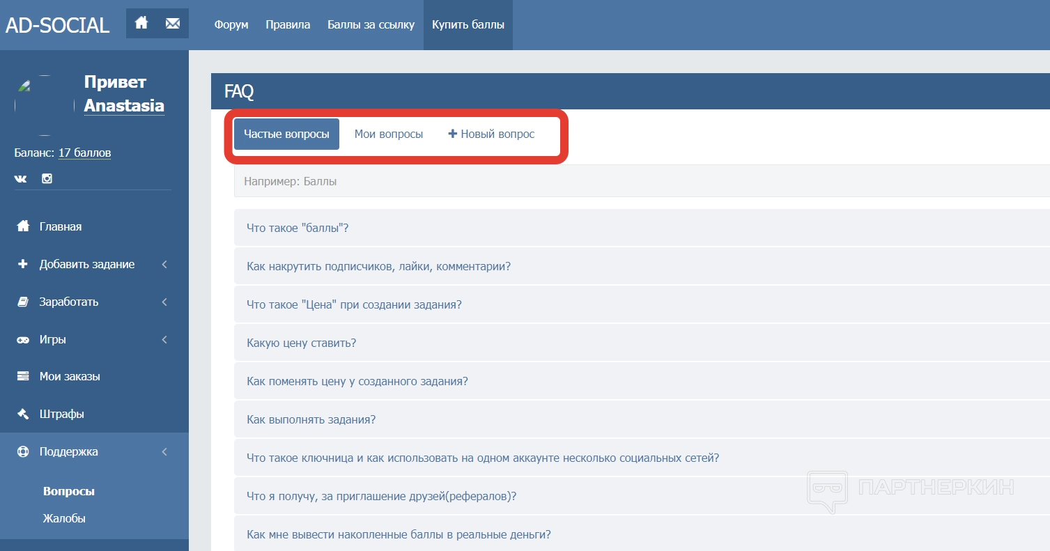Screen dimensions: 1050x551
Task: Click the 17 баллов balance link
Action: point(84,153)
